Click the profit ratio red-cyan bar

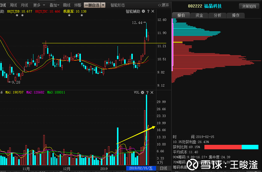pos(232,147)
